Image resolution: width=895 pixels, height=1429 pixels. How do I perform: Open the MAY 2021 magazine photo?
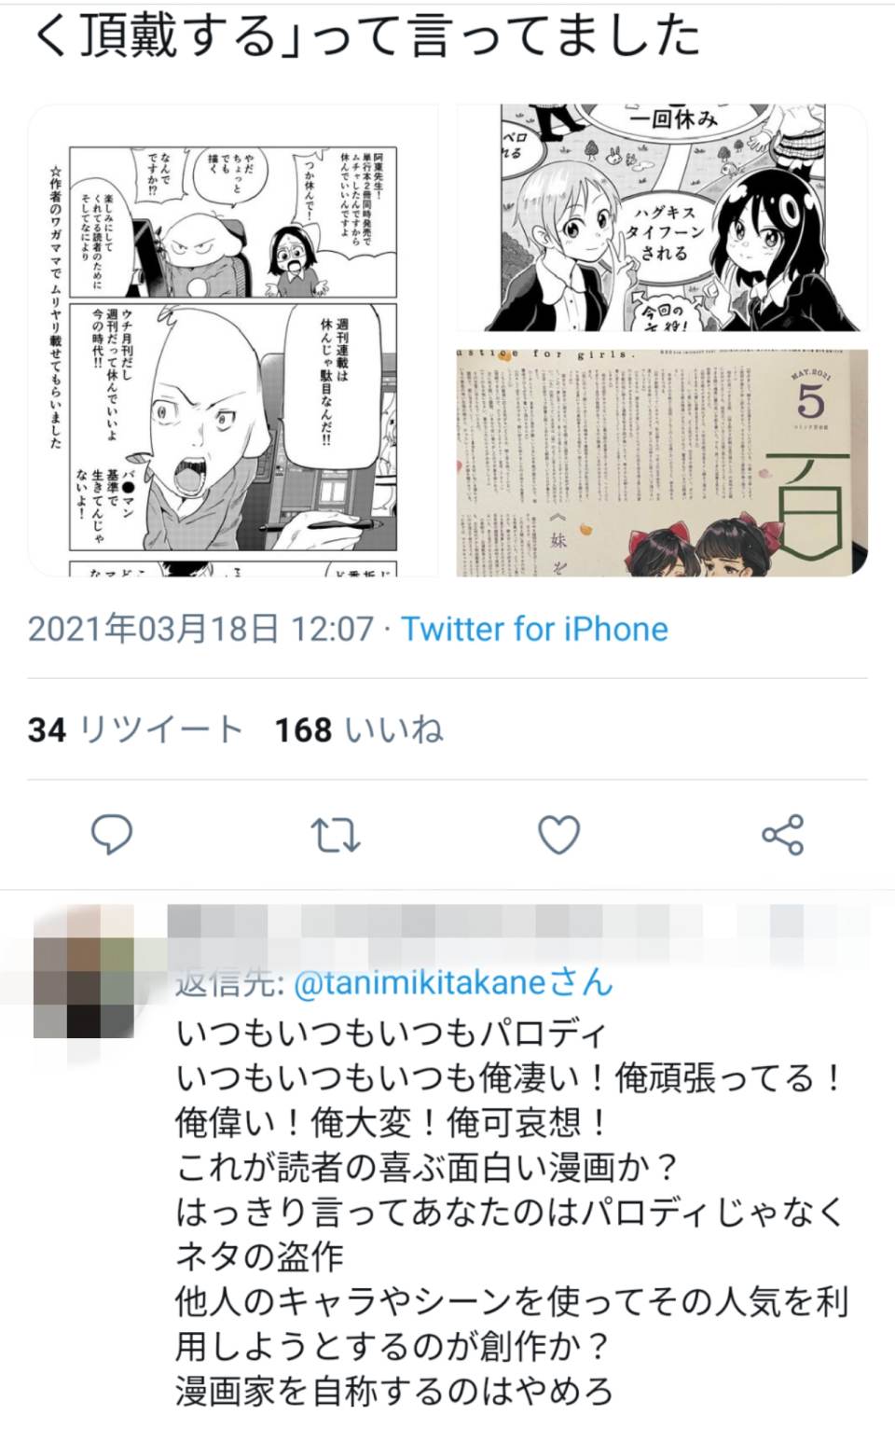click(x=662, y=463)
